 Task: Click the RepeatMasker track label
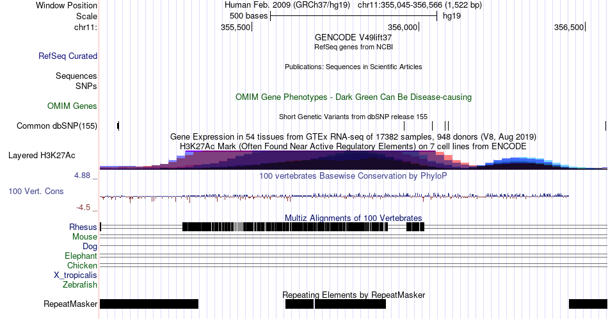pos(70,304)
